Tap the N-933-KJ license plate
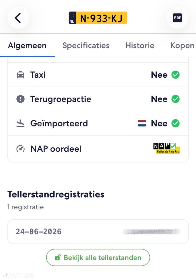This screenshot has width=196, height=280. [x=98, y=18]
